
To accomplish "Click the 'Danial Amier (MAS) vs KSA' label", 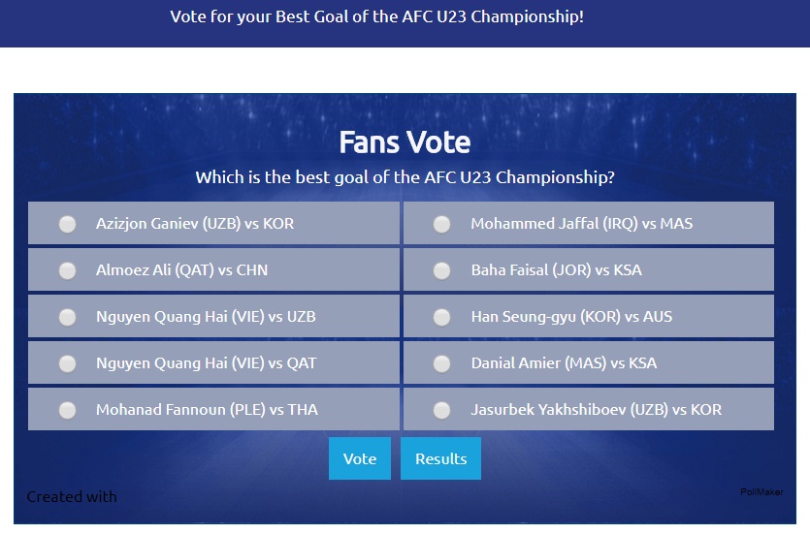I will click(564, 363).
